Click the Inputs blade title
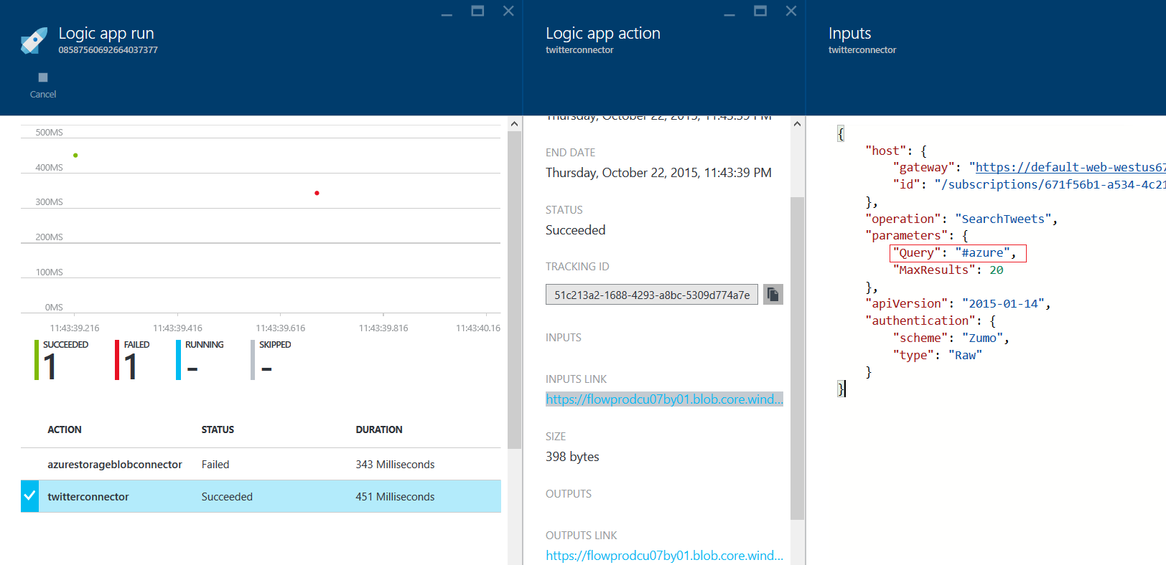 point(849,33)
